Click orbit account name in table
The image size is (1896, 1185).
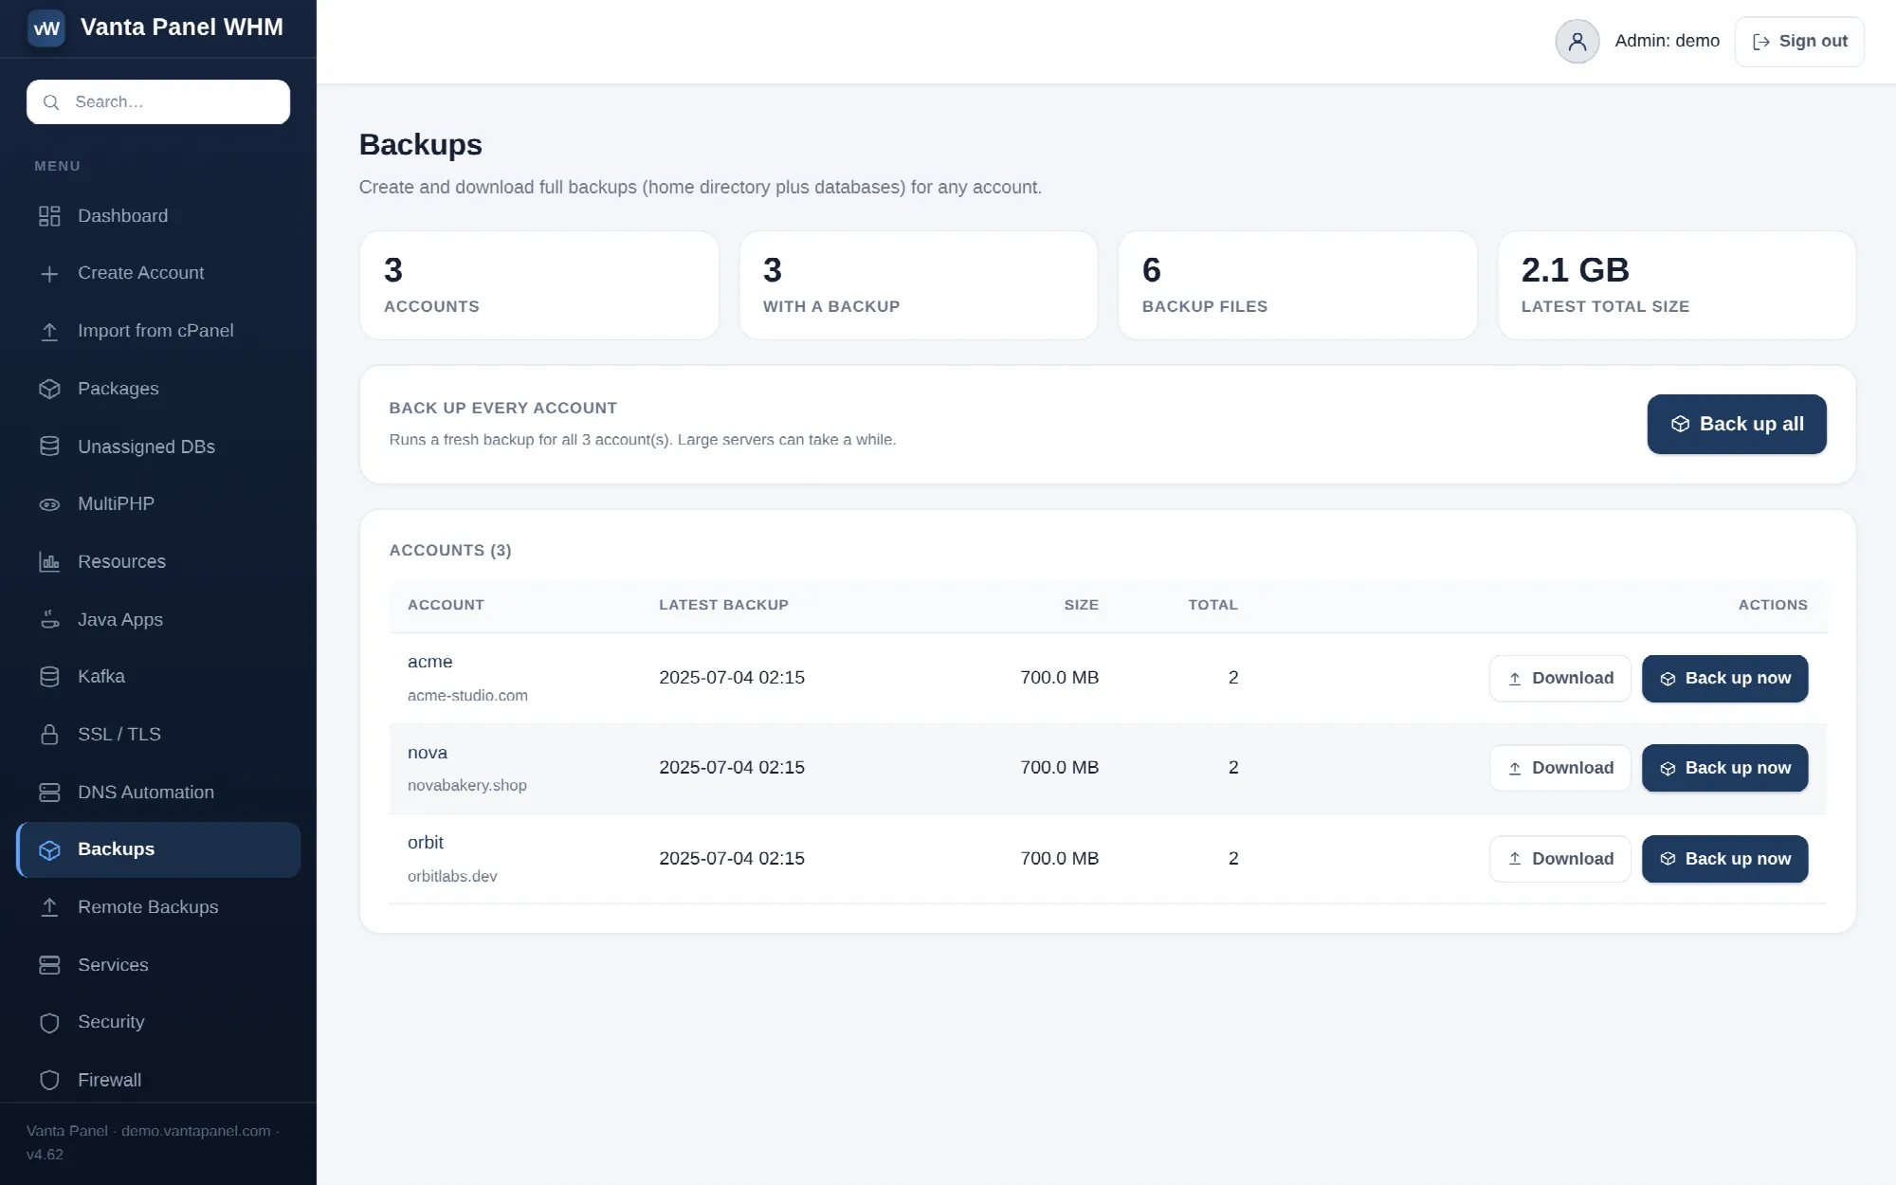click(x=426, y=843)
